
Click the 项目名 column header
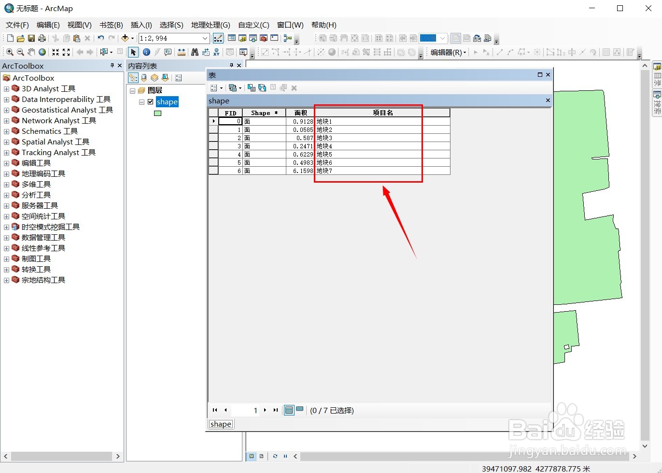click(x=382, y=113)
